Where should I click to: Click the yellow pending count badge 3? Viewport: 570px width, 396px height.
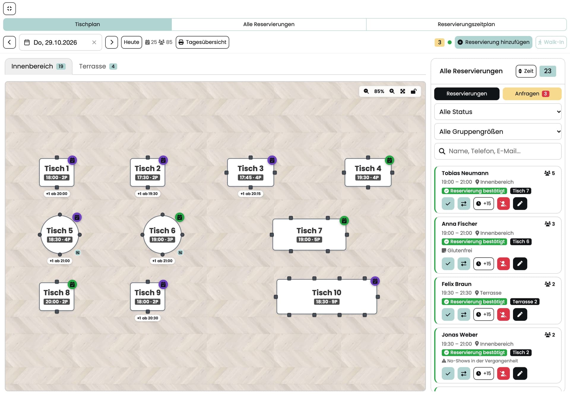click(440, 42)
